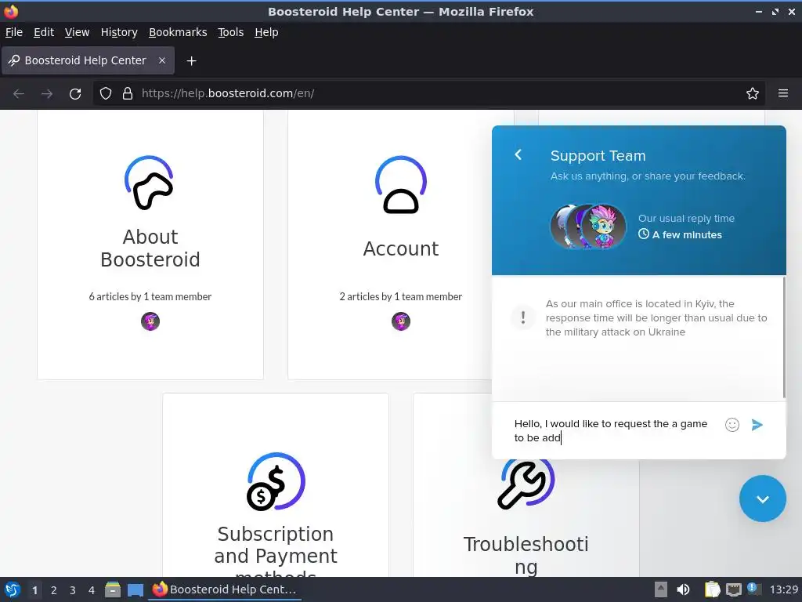Click the Kyiv office notice text
Viewport: 802px width, 602px height.
point(656,317)
